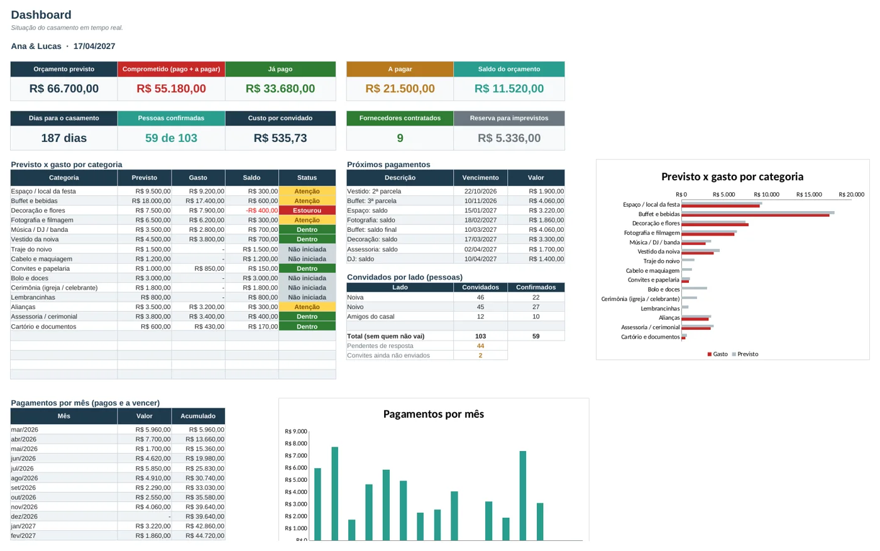The height and width of the screenshot is (551, 880).
Task: Click the negative balance -R$ 400,00
Action: click(x=262, y=210)
